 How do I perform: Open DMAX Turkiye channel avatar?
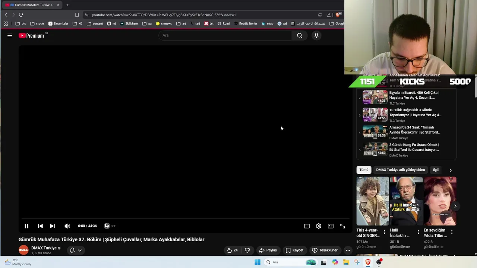coord(23,250)
